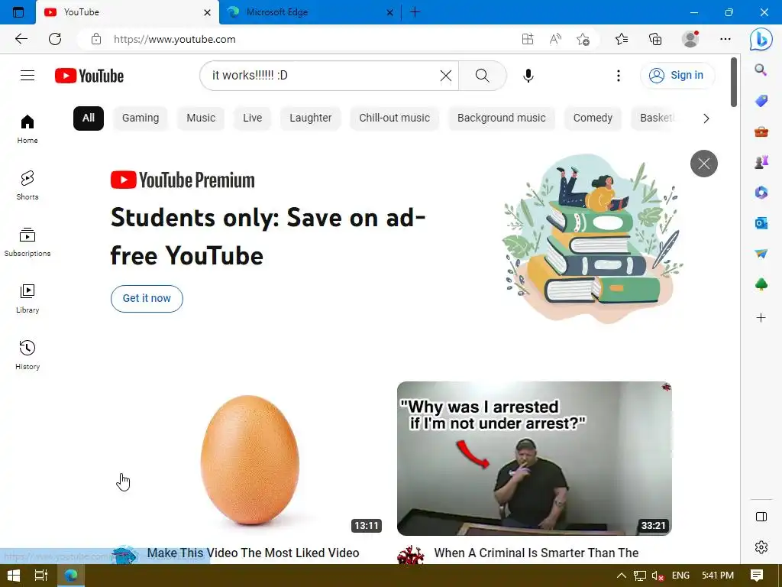Select the Comedy filter chip
Viewport: 782px width, 587px height.
(593, 118)
